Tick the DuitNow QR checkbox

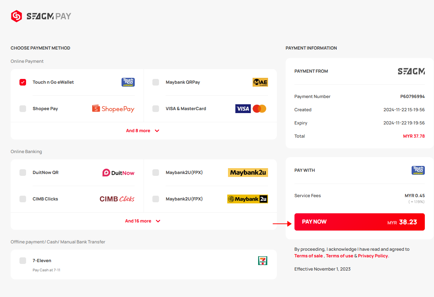23,173
